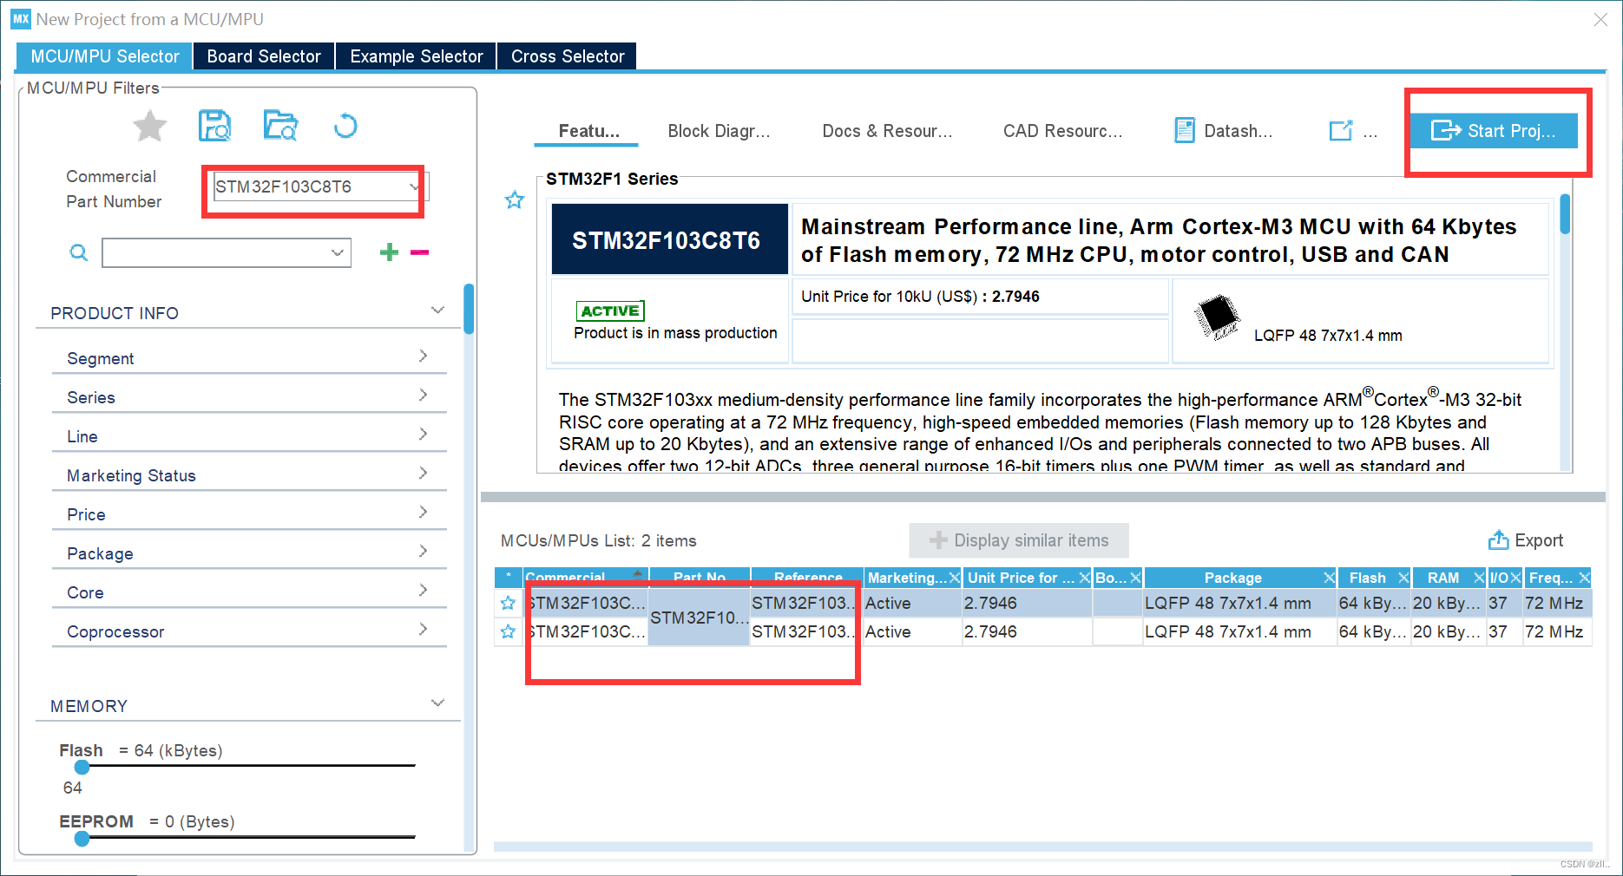This screenshot has width=1623, height=876.
Task: Open the Datasheet
Action: [x=1224, y=131]
